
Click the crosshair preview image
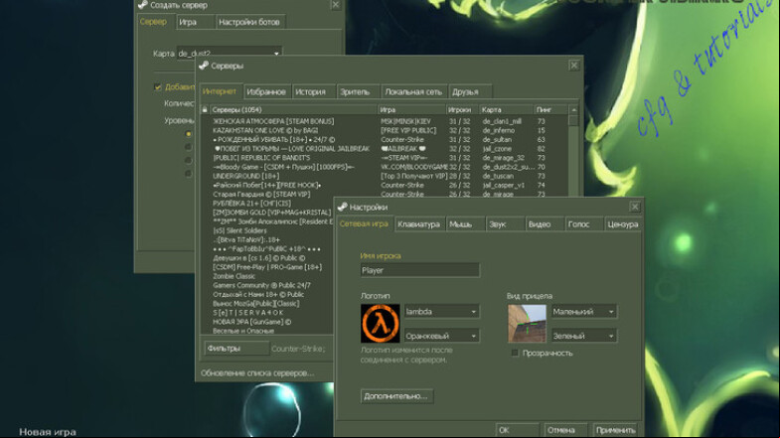tap(527, 324)
